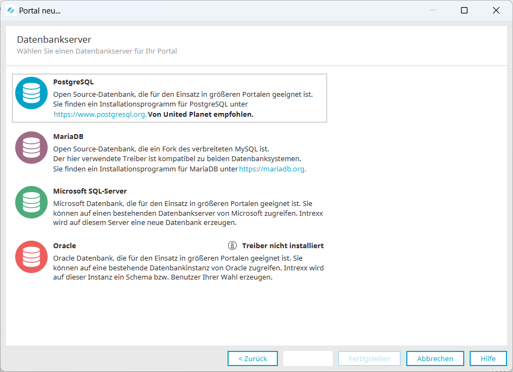Screen dimensions: 513x372
Task: Open the https://www.postgresql.org link
Action: pos(100,115)
